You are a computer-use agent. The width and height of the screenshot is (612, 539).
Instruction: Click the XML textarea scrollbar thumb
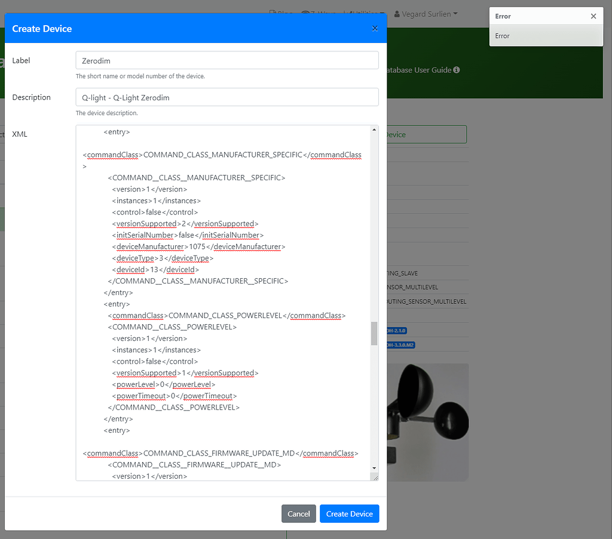click(375, 333)
